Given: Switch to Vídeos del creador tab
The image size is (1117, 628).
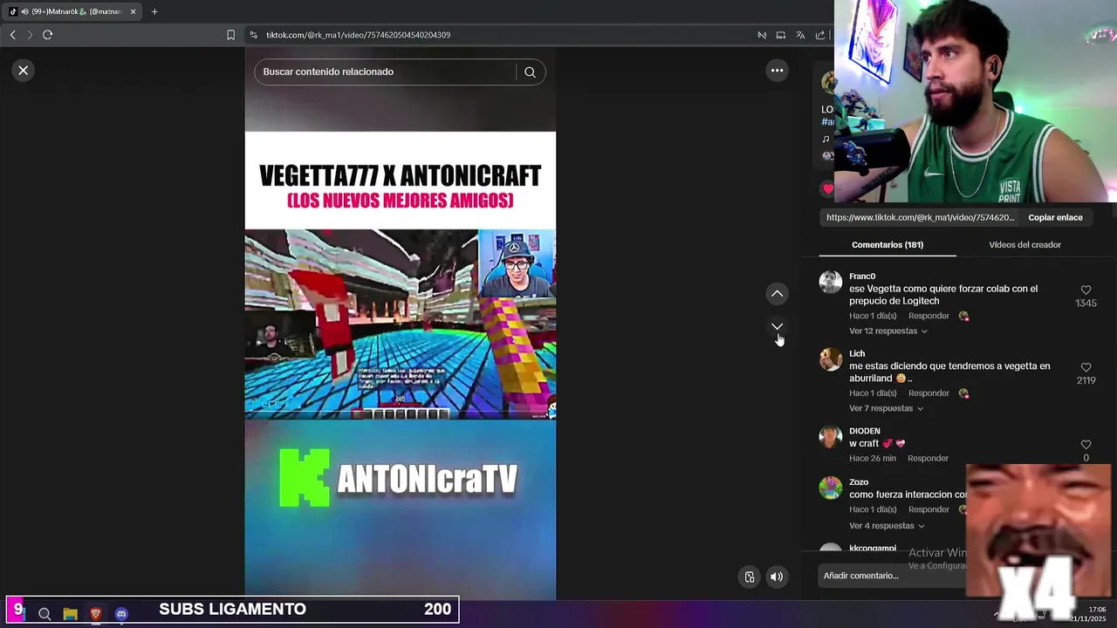Looking at the screenshot, I should point(1024,245).
